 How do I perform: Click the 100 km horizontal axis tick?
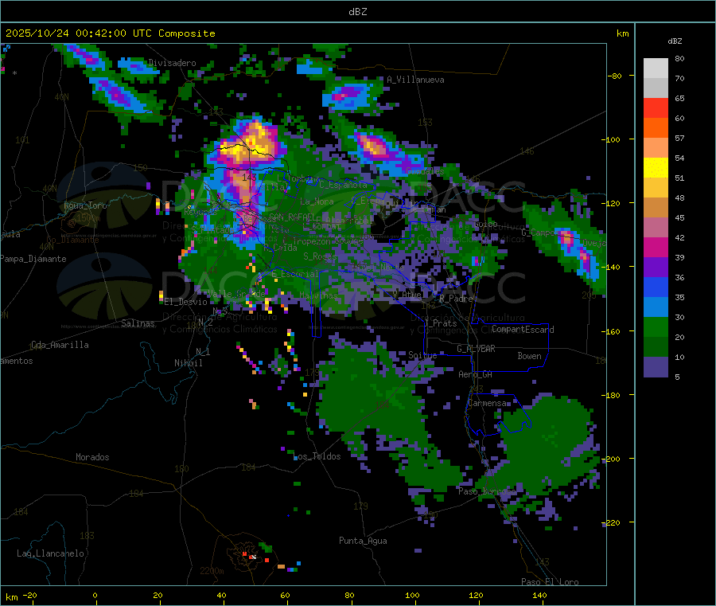tap(412, 595)
